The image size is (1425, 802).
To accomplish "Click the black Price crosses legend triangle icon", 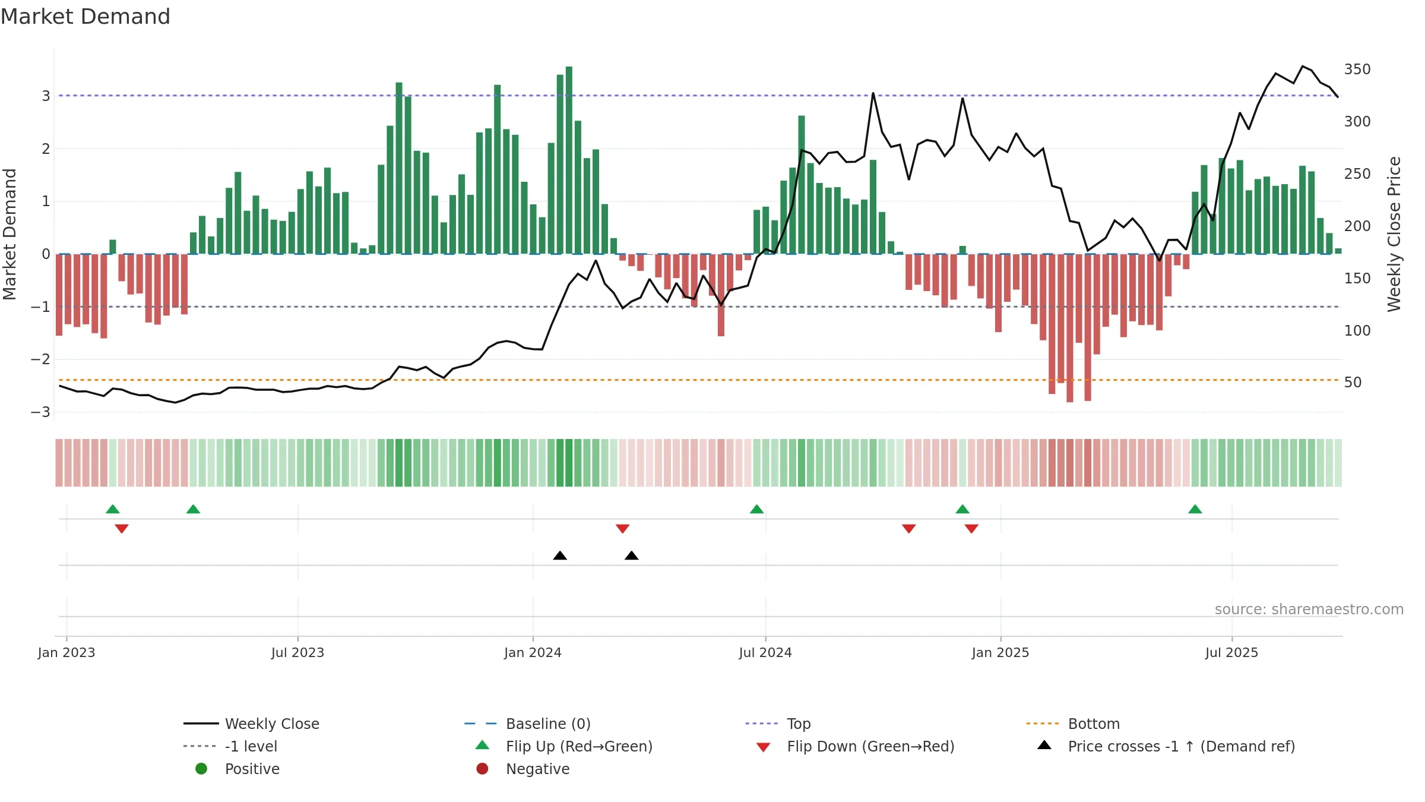I will click(x=1044, y=745).
